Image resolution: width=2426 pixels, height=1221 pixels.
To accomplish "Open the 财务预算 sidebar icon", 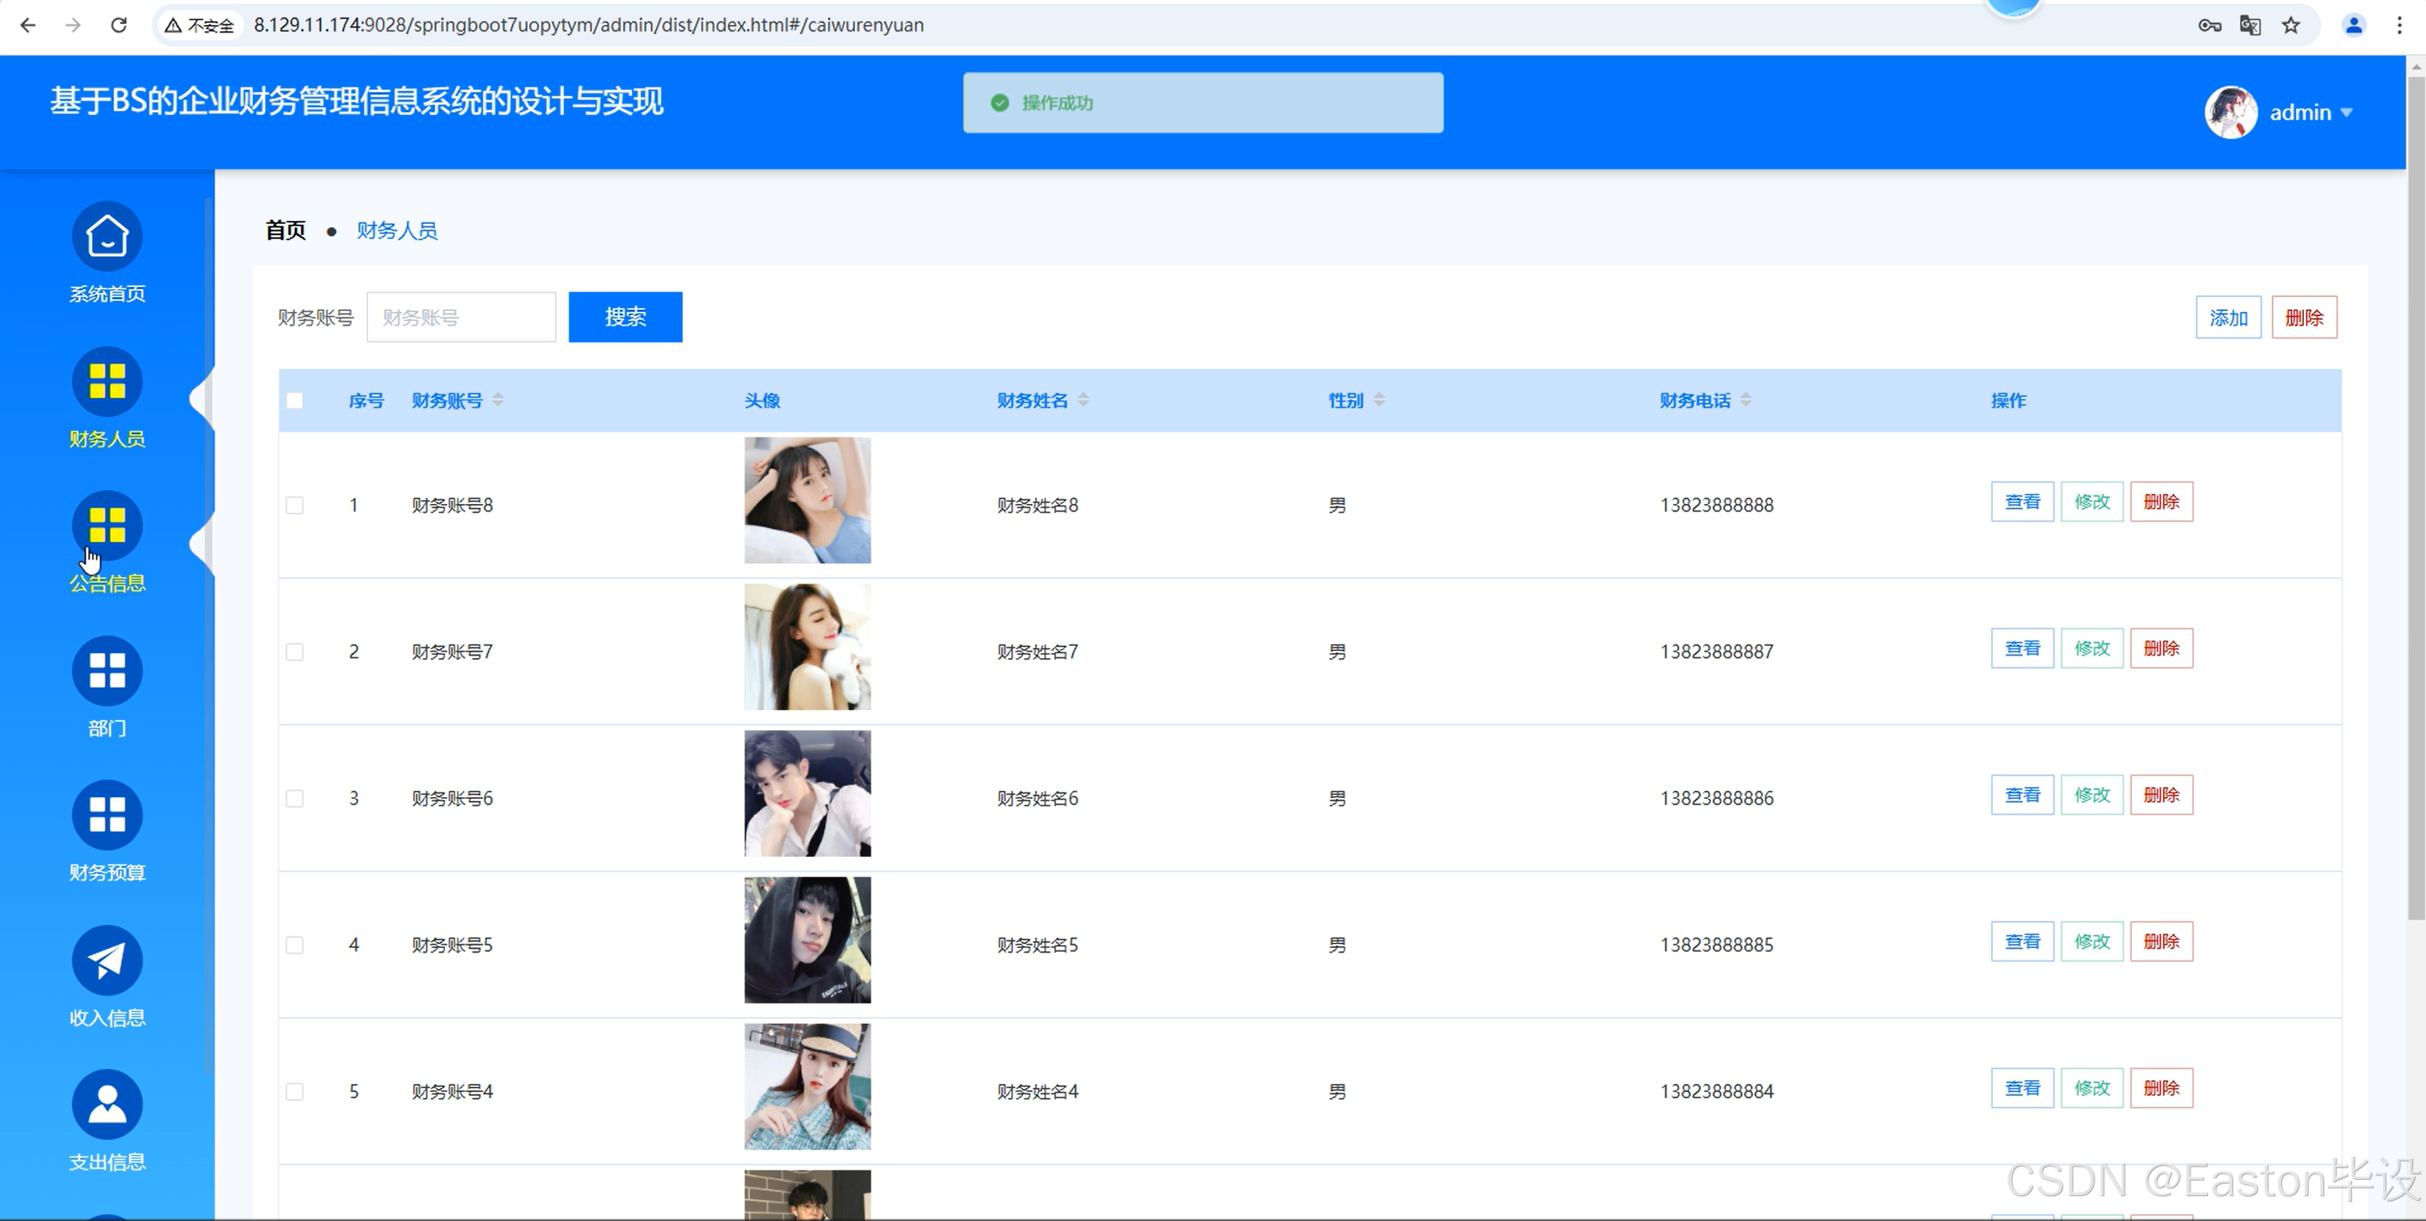I will (107, 815).
